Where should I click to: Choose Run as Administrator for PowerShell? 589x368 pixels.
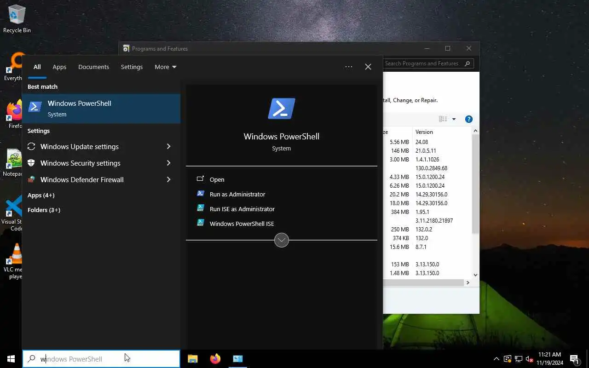tap(237, 194)
